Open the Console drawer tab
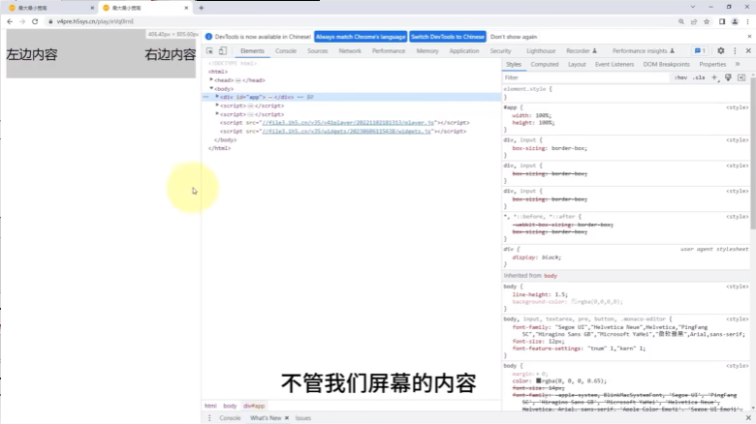Screen dimensions: 756x424 tap(230, 418)
